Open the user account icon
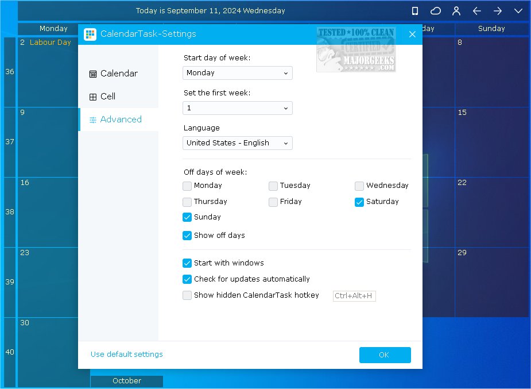The image size is (531, 389). point(456,11)
